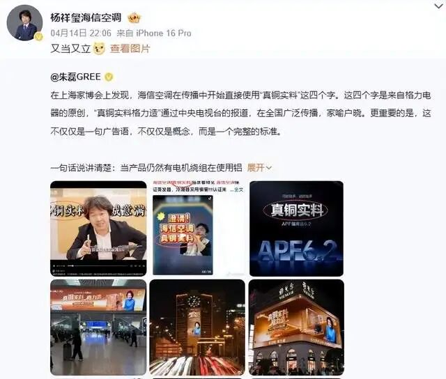Click the verified badge next to 朱磊GREE
The image size is (446, 379).
coord(109,77)
